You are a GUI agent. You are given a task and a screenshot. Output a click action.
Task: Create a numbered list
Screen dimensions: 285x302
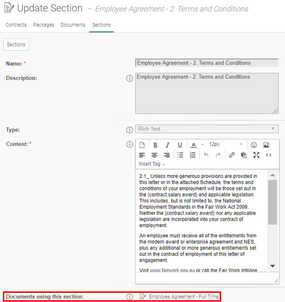192,155
